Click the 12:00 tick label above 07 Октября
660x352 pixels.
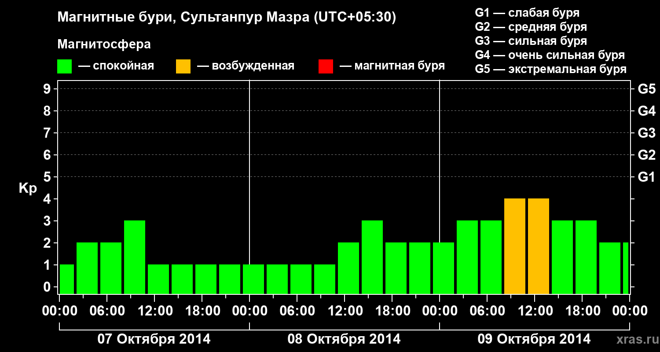pos(154,311)
